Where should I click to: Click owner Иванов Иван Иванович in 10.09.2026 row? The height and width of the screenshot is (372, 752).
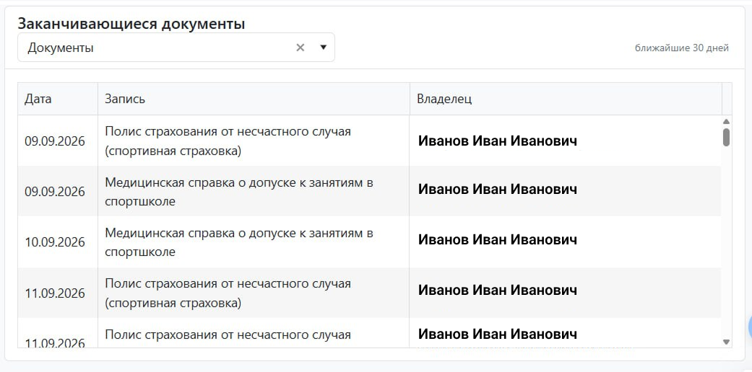[x=497, y=239]
